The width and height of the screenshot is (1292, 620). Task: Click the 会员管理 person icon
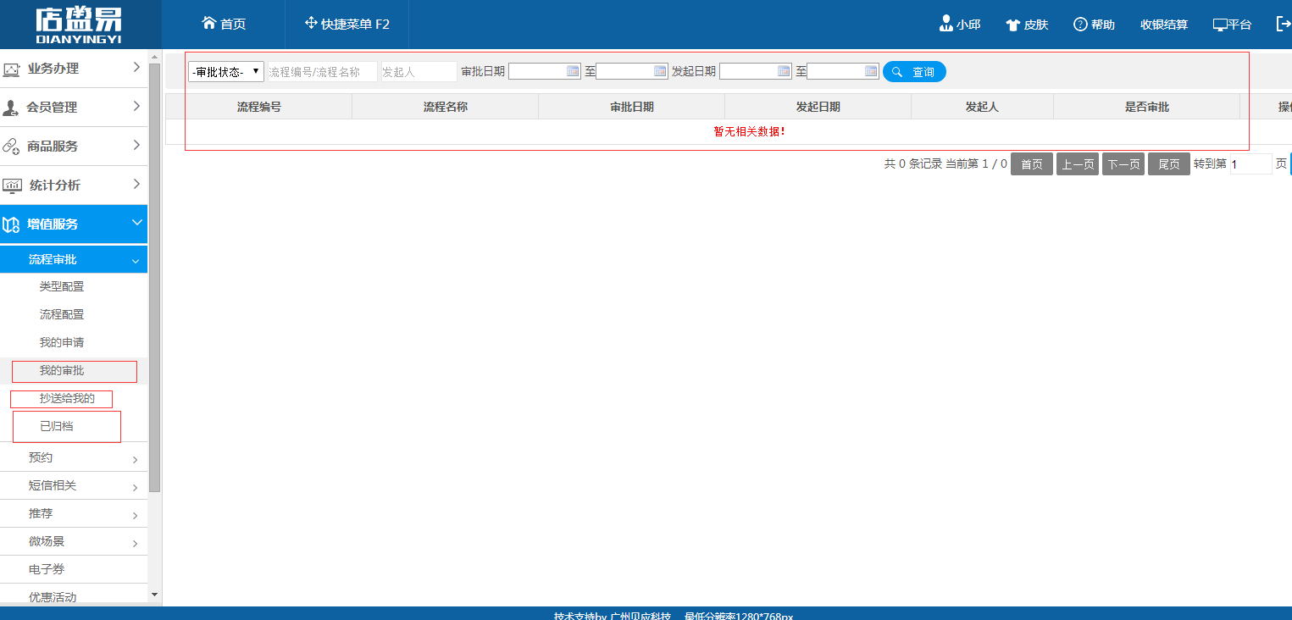click(x=11, y=108)
